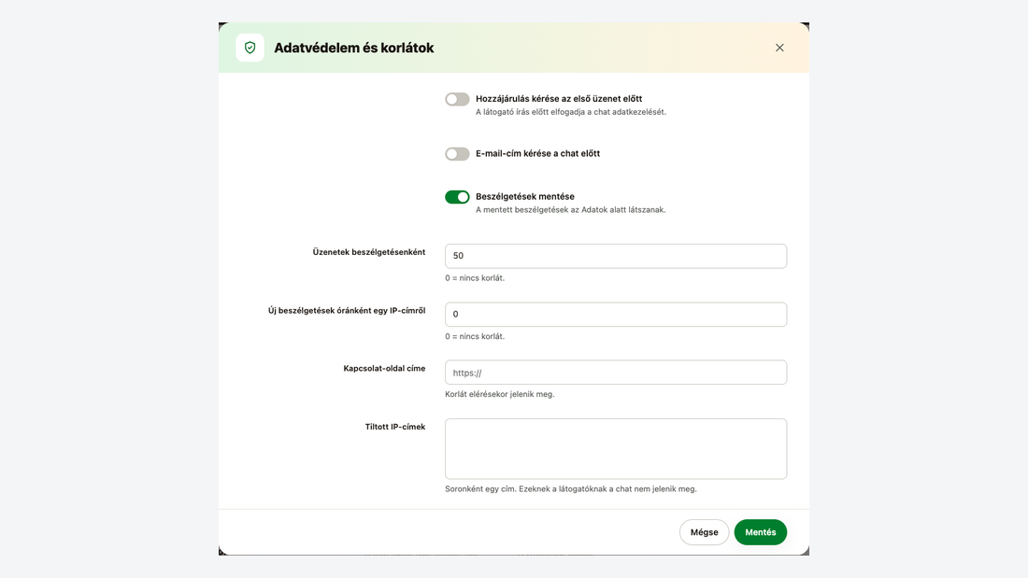Click label Hozzájárulás kérése az első üzenet előtt
1028x578 pixels.
559,99
